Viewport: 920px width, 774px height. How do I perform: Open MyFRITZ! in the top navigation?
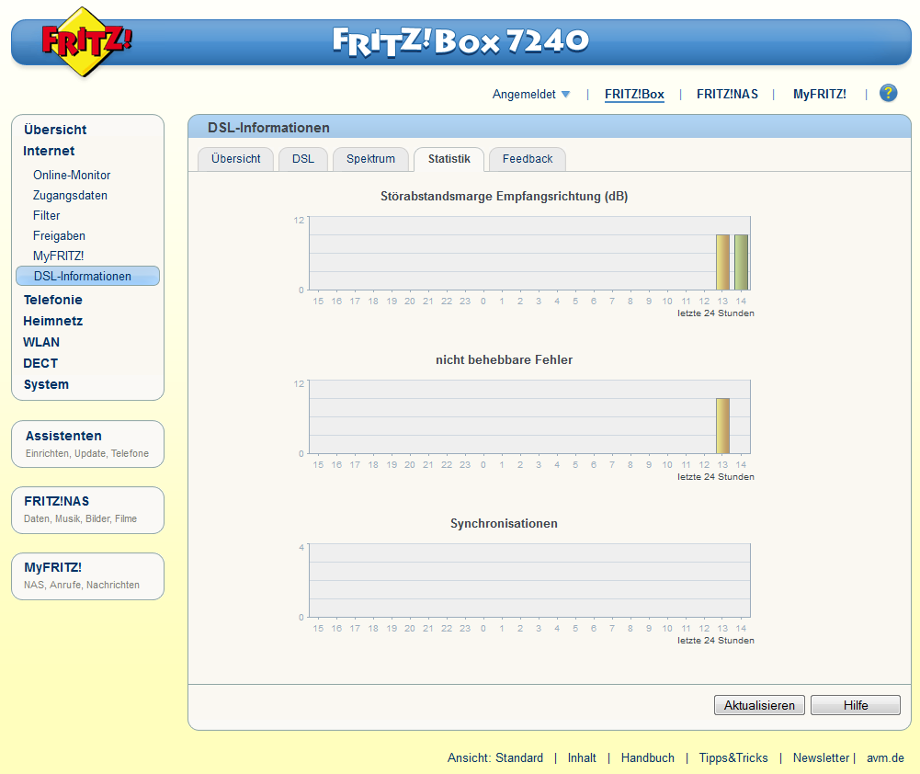[819, 94]
